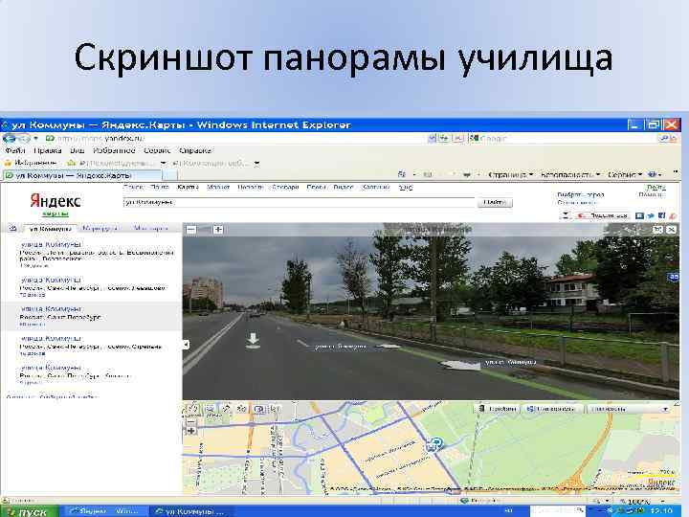Click the Stop icon in address bar
Viewport: 689px width, 517px height.
coord(457,139)
